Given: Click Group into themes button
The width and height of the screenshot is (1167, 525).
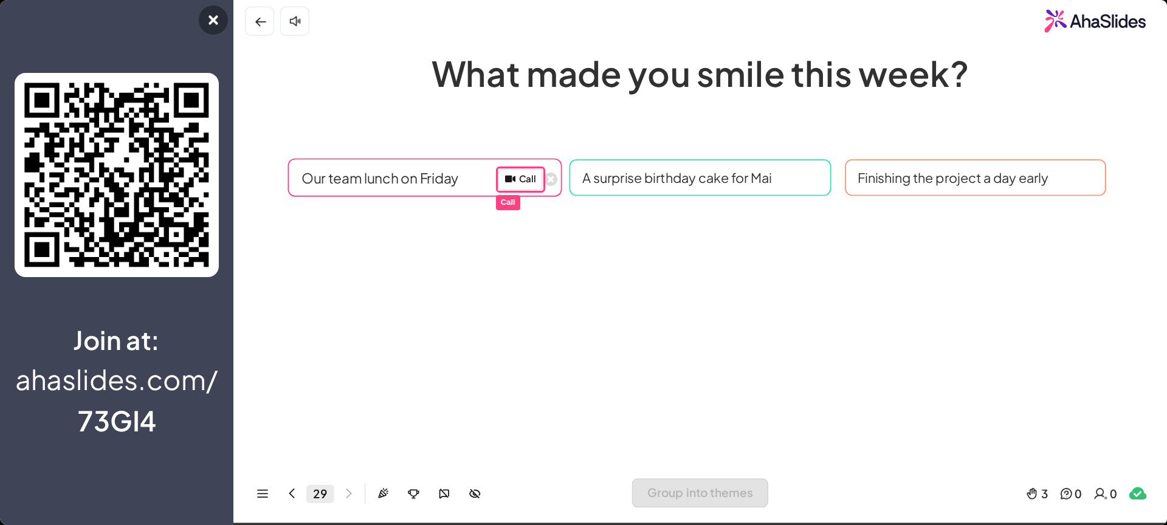Looking at the screenshot, I should coord(700,493).
